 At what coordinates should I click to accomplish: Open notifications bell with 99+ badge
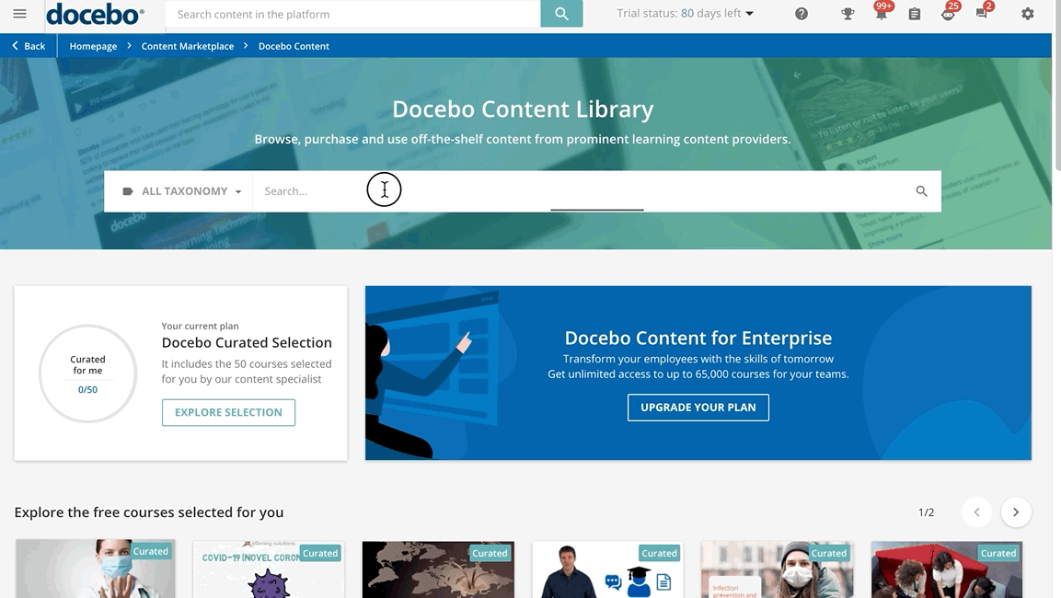(881, 14)
